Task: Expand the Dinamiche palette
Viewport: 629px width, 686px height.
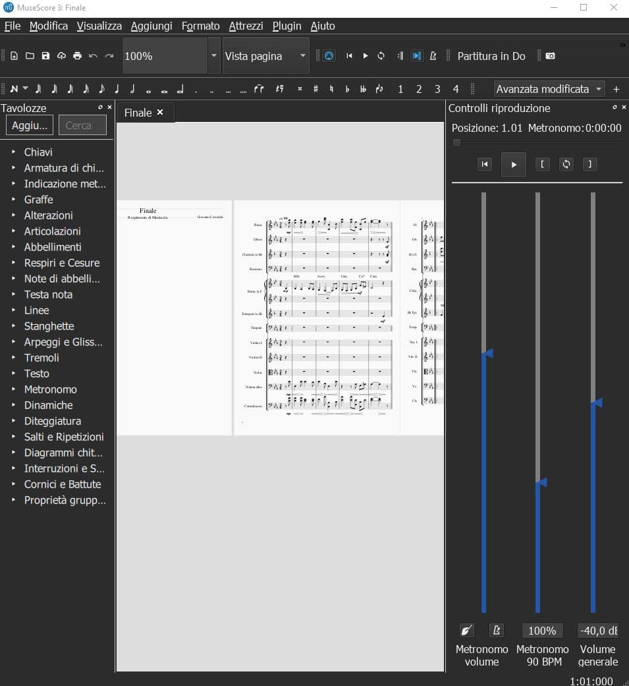Action: (x=48, y=405)
